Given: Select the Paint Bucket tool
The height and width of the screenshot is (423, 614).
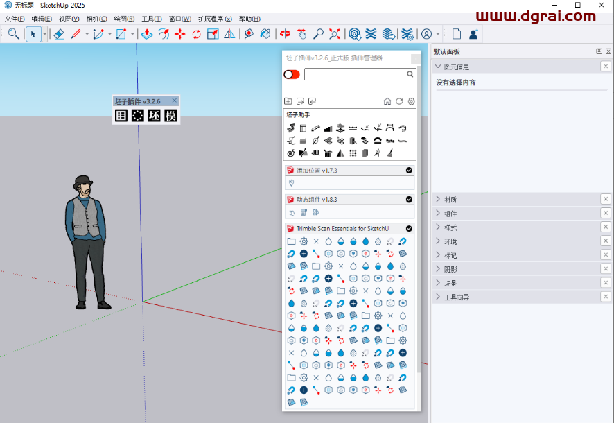Looking at the screenshot, I should click(x=265, y=34).
